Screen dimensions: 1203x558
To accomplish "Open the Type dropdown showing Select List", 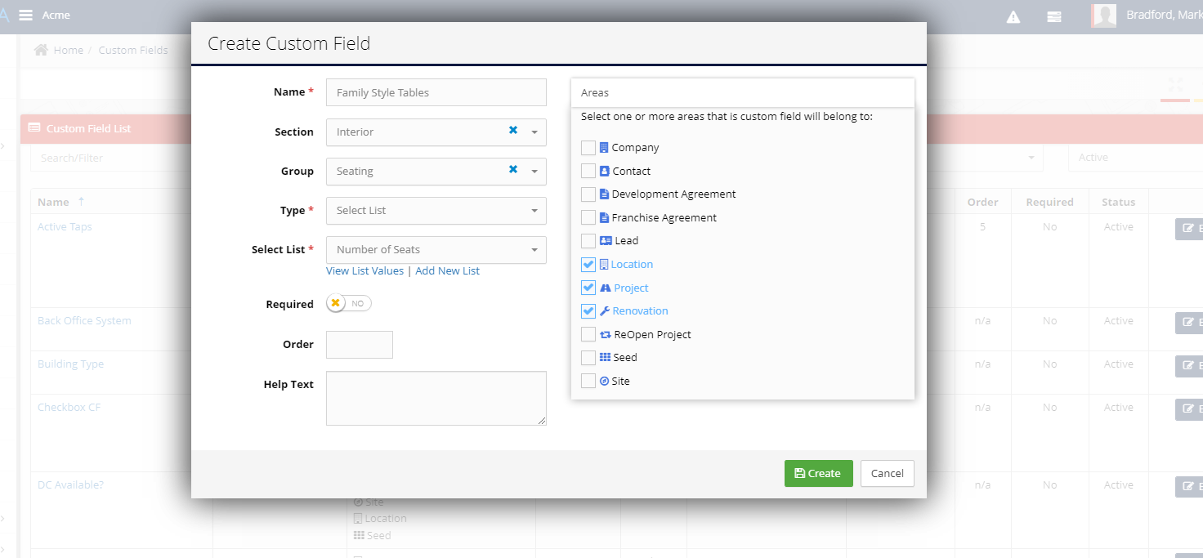I will (436, 211).
